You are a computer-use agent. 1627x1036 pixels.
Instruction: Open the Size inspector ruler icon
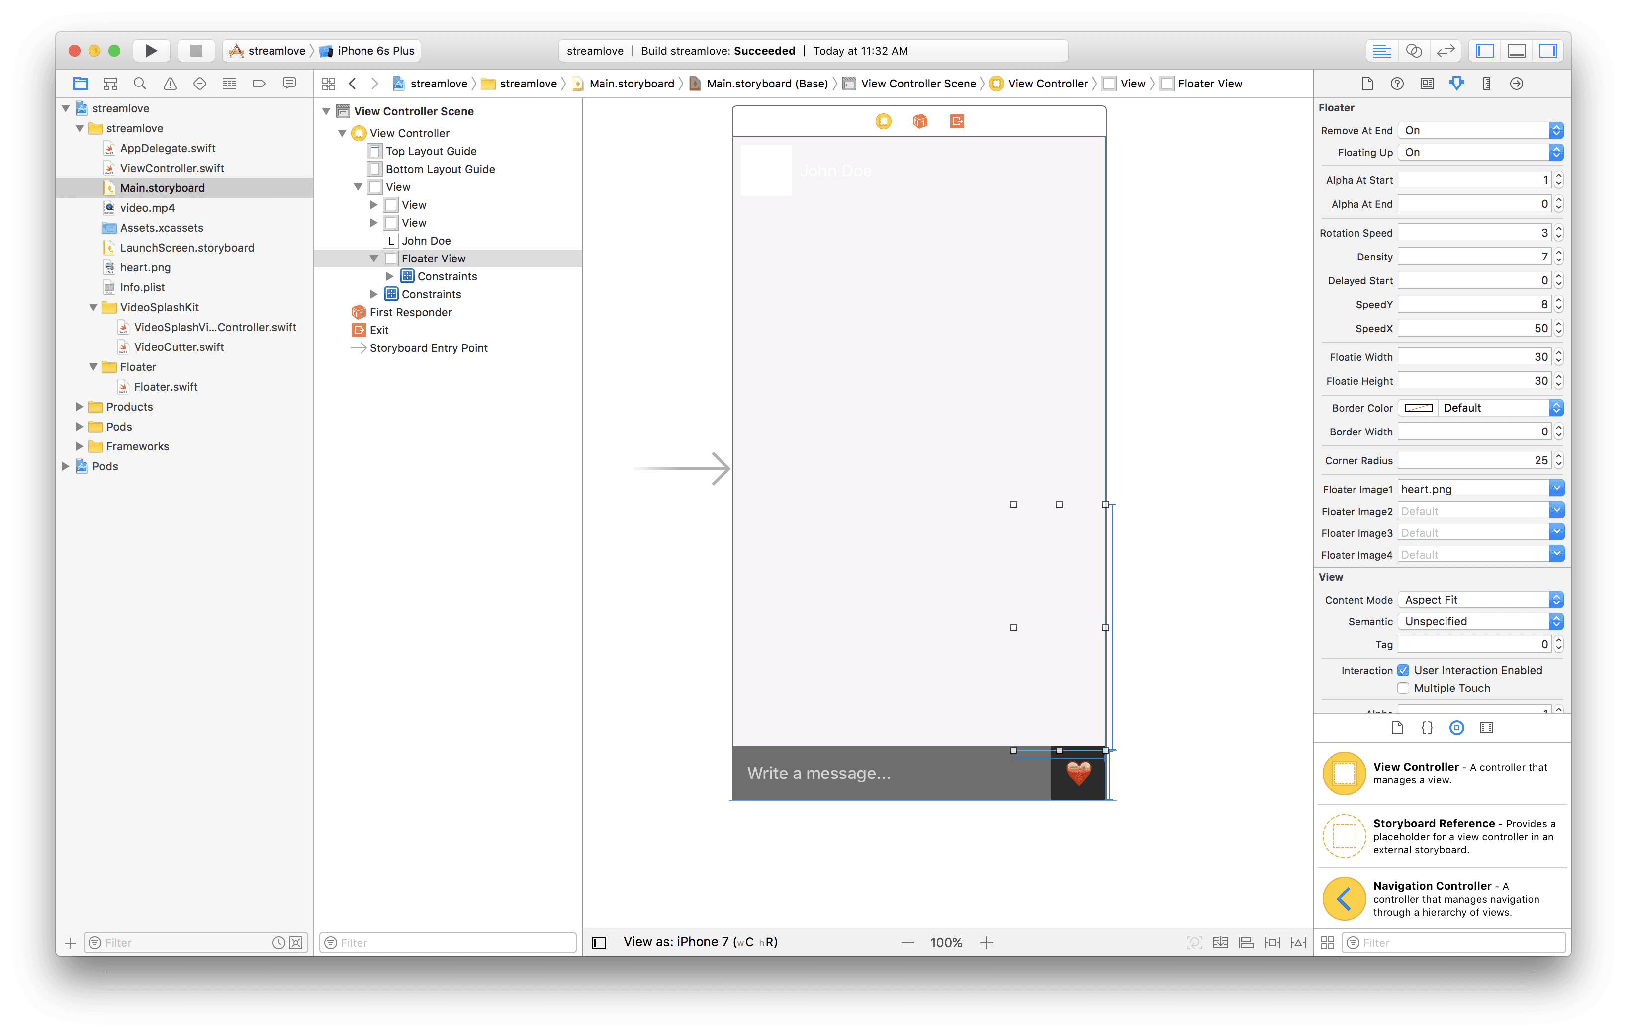point(1486,83)
